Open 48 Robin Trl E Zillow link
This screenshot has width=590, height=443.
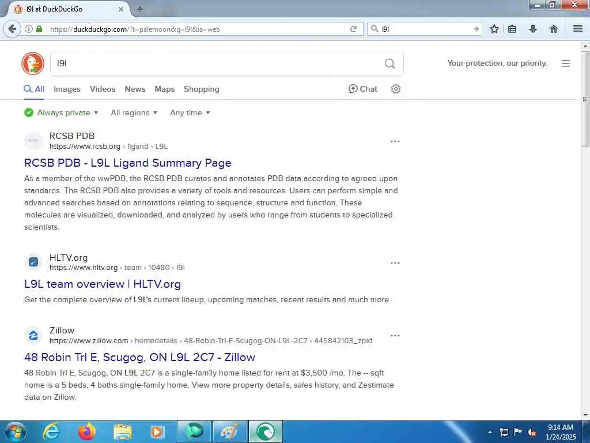[139, 357]
